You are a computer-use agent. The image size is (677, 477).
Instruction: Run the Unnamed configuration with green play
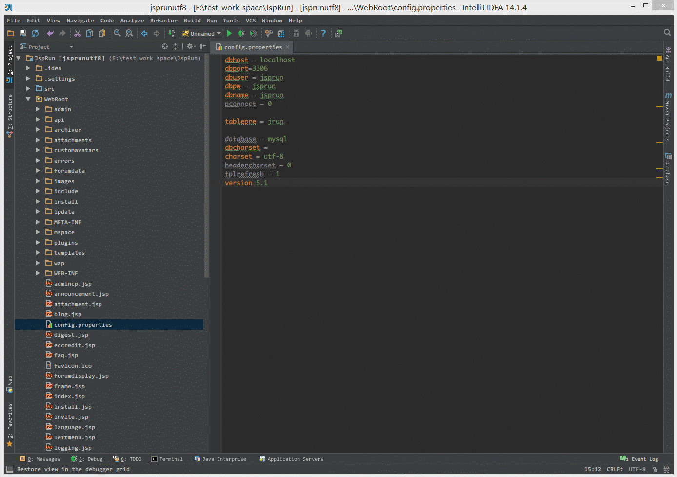(x=229, y=33)
